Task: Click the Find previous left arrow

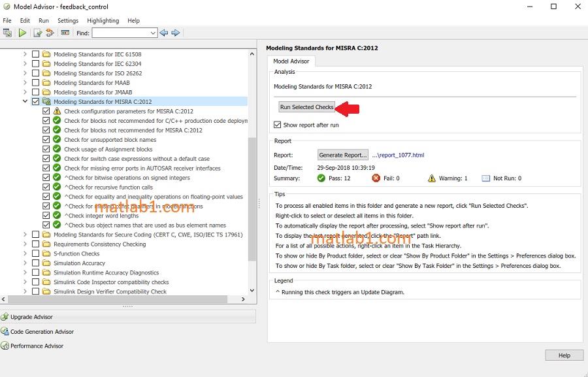Action: [x=164, y=33]
